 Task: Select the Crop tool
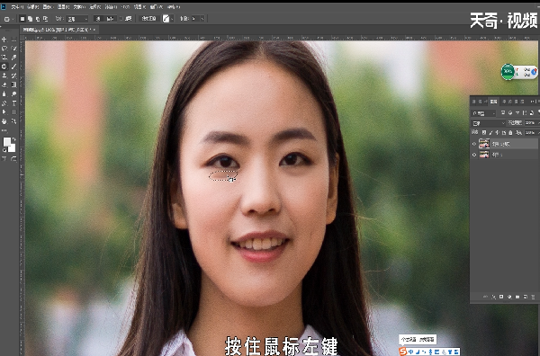(4, 58)
